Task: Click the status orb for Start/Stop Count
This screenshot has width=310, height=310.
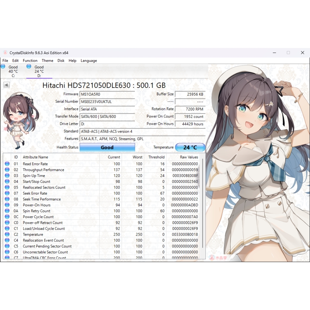Action: [7, 181]
